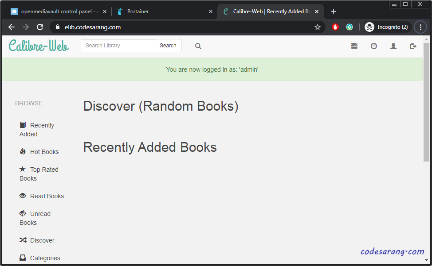Screen dimensions: 432x266
Task: Open the admin dashboard gauge icon
Action: point(374,46)
